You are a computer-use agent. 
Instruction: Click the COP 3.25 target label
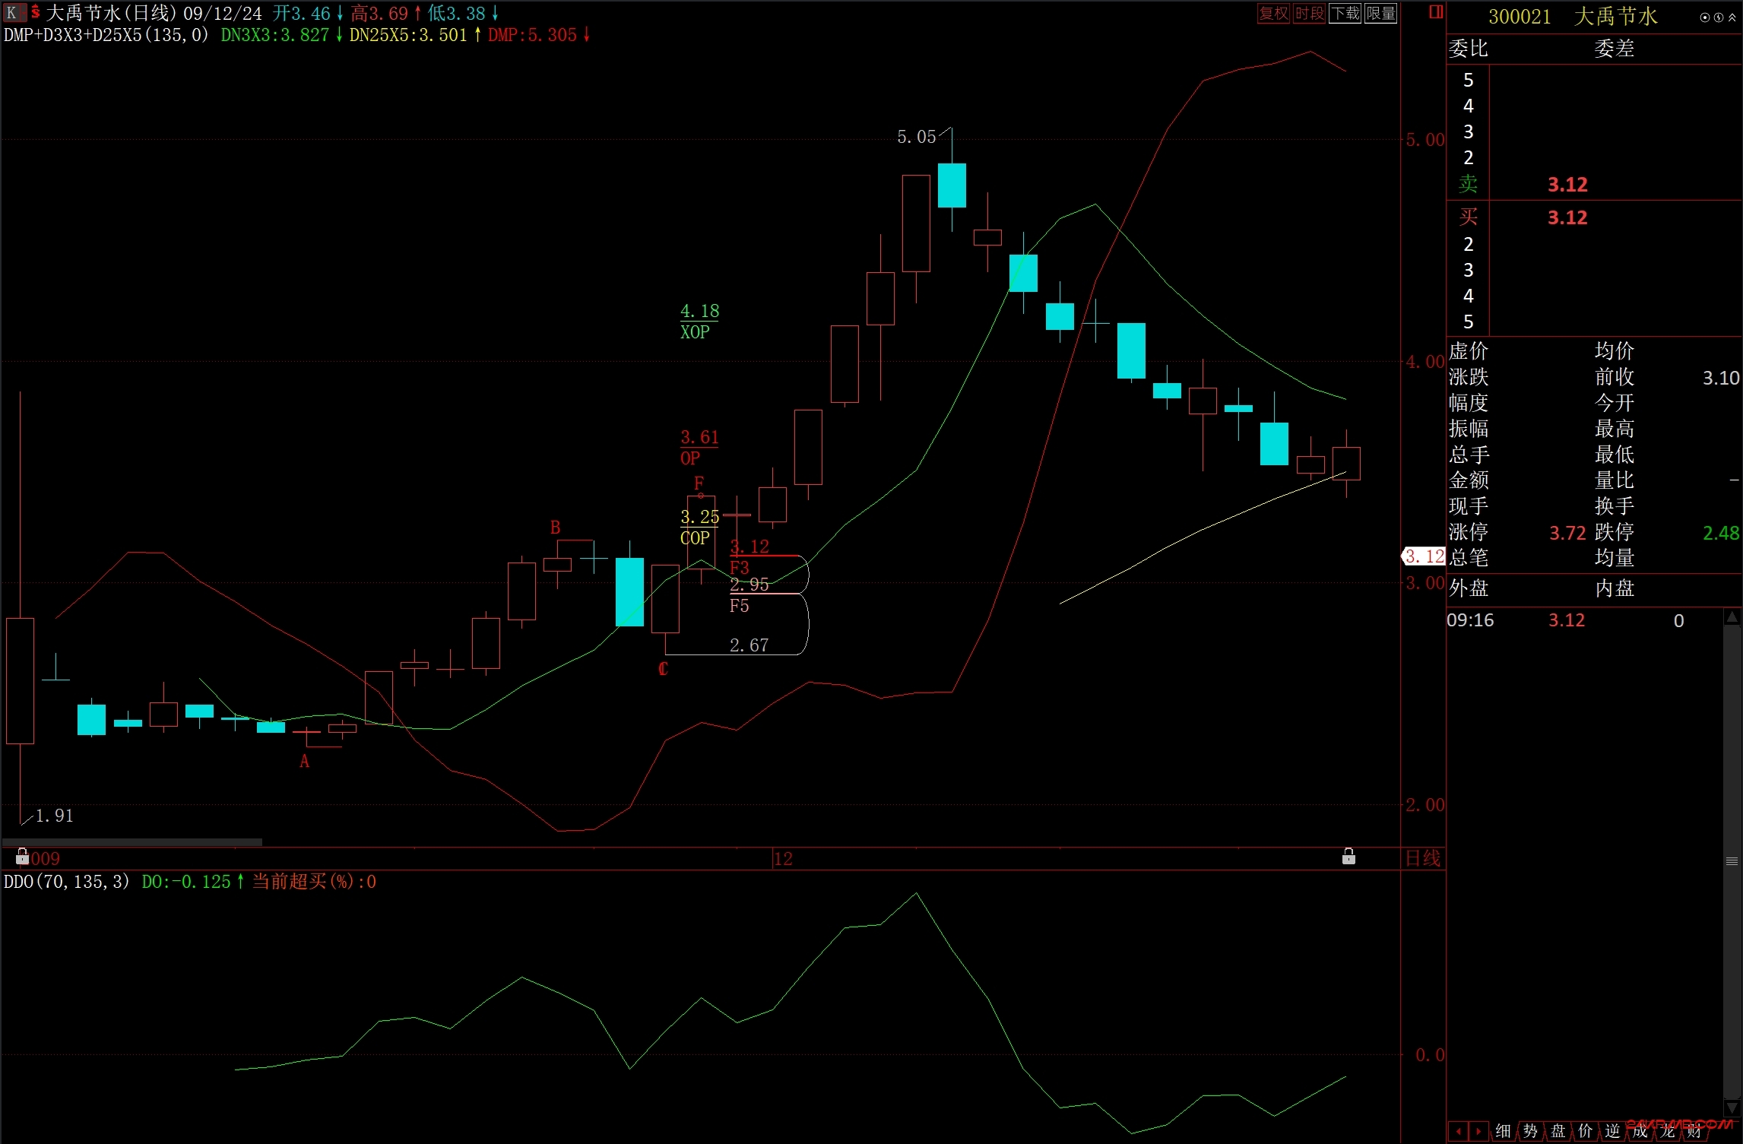click(699, 528)
